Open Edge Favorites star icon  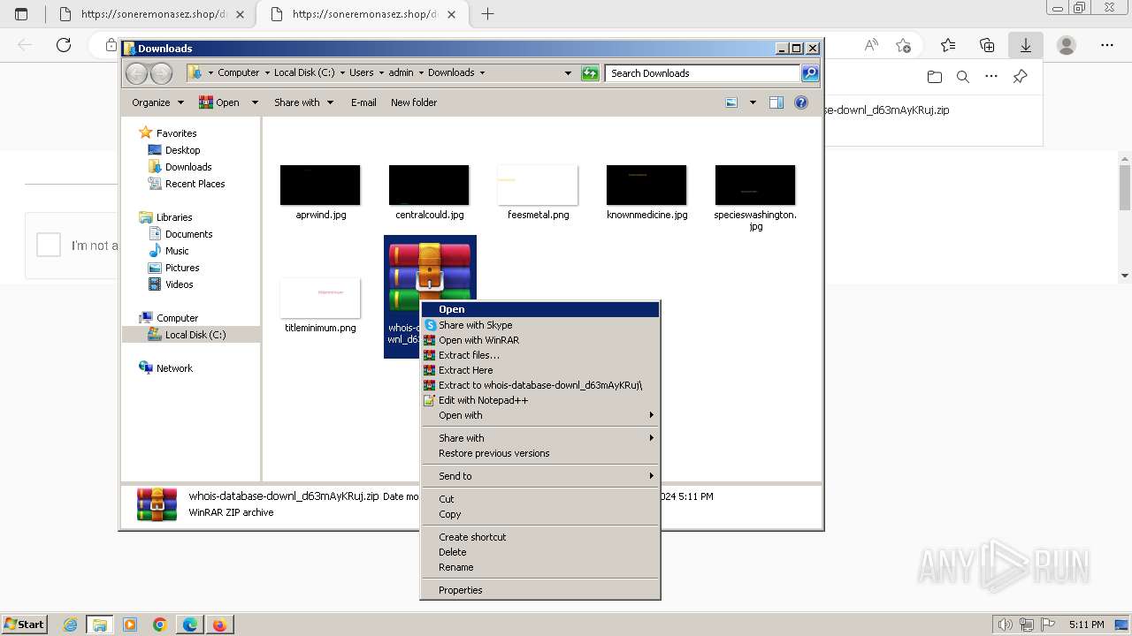coord(948,45)
